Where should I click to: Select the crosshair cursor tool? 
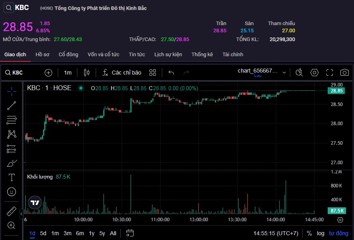pos(12,91)
